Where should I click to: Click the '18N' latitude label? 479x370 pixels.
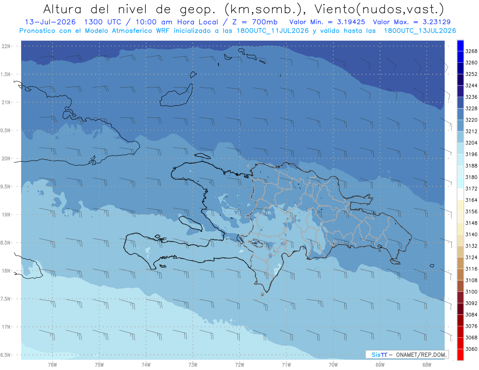click(6, 271)
